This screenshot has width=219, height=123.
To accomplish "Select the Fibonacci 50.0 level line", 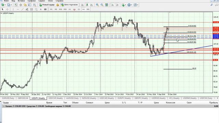I will coord(180,40).
